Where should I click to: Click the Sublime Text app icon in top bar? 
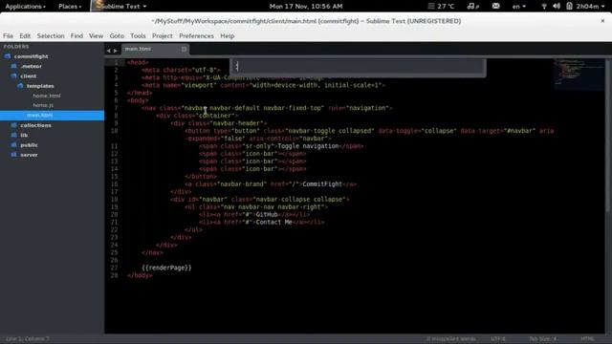[99, 5]
